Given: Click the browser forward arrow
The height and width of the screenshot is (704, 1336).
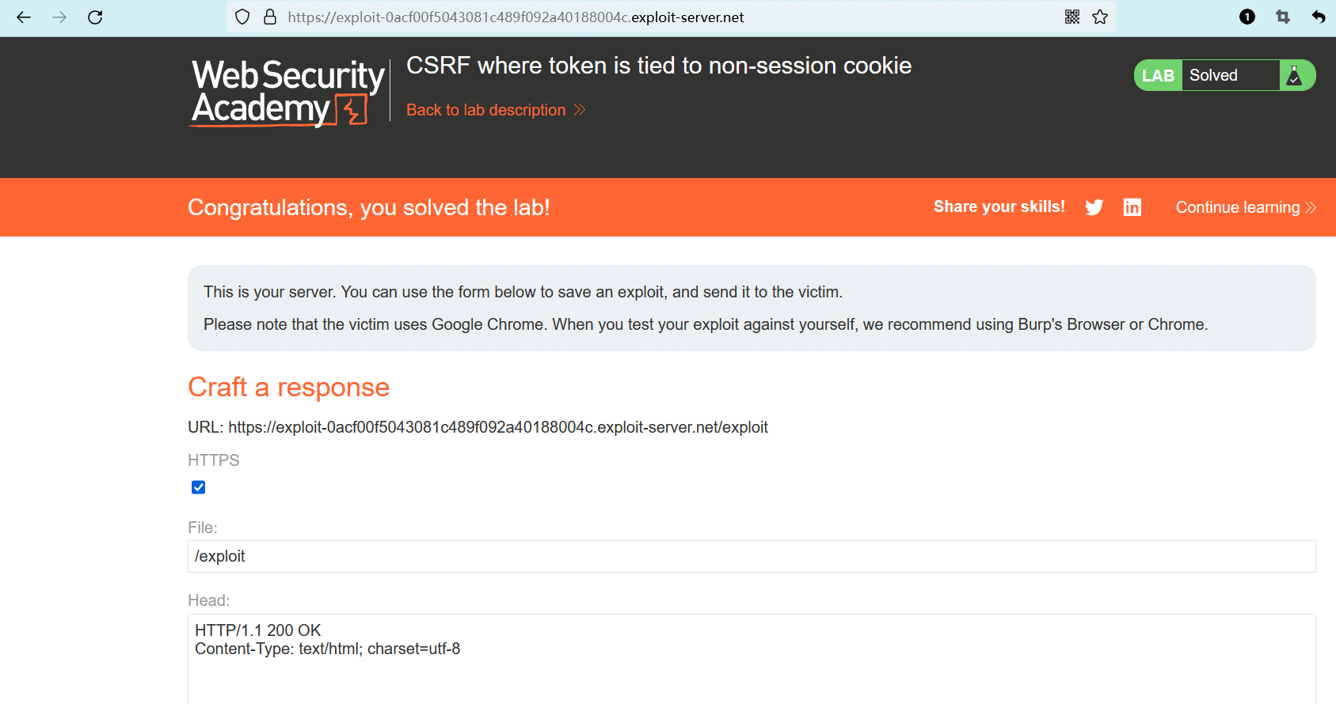Looking at the screenshot, I should tap(59, 17).
